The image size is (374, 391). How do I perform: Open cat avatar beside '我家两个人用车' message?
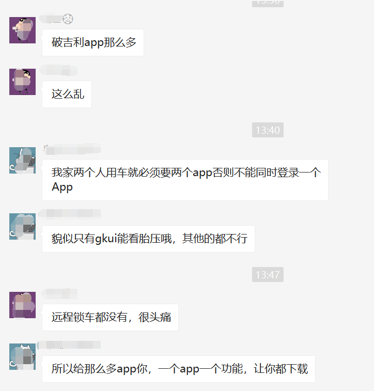(22, 160)
